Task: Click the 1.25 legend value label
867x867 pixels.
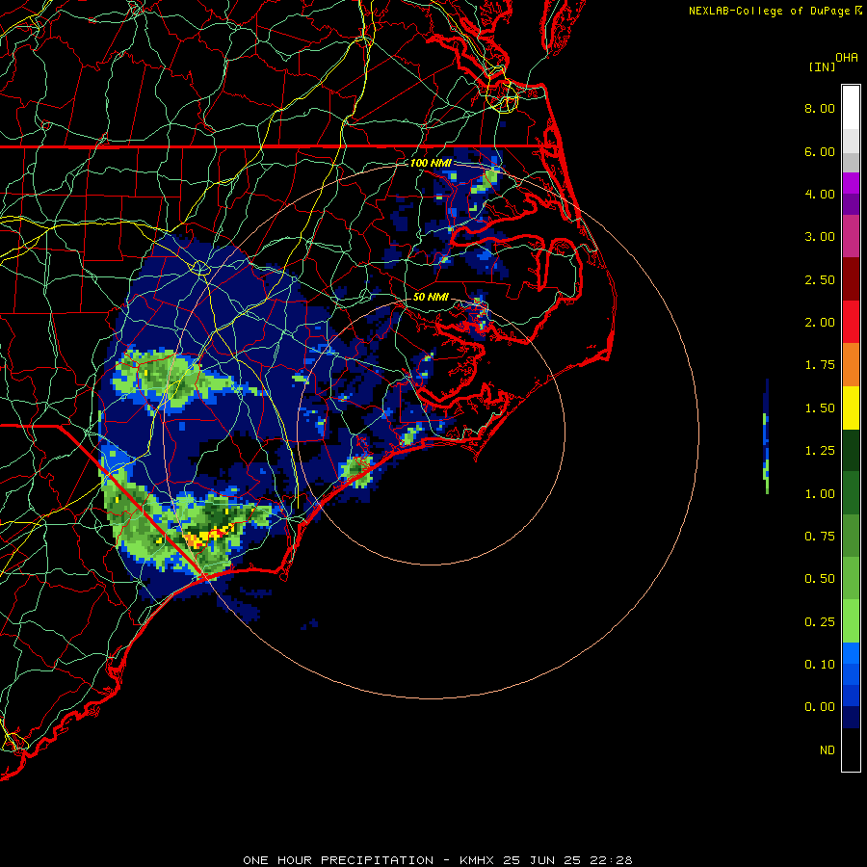Action: (820, 451)
